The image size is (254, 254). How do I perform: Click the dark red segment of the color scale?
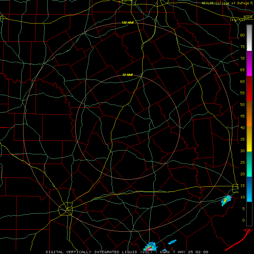(249, 88)
